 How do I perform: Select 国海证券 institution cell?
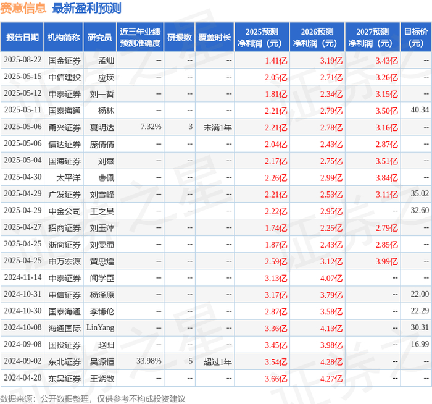(x=64, y=161)
